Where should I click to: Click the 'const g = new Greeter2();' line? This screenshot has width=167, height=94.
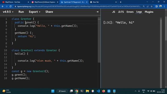point(30,71)
